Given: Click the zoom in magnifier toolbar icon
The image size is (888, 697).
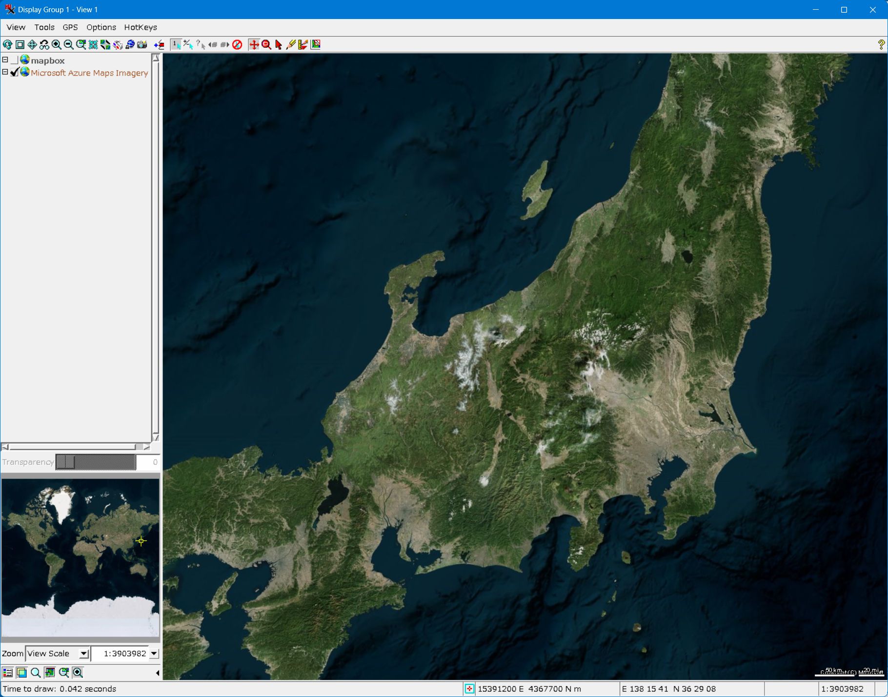Looking at the screenshot, I should coord(57,45).
